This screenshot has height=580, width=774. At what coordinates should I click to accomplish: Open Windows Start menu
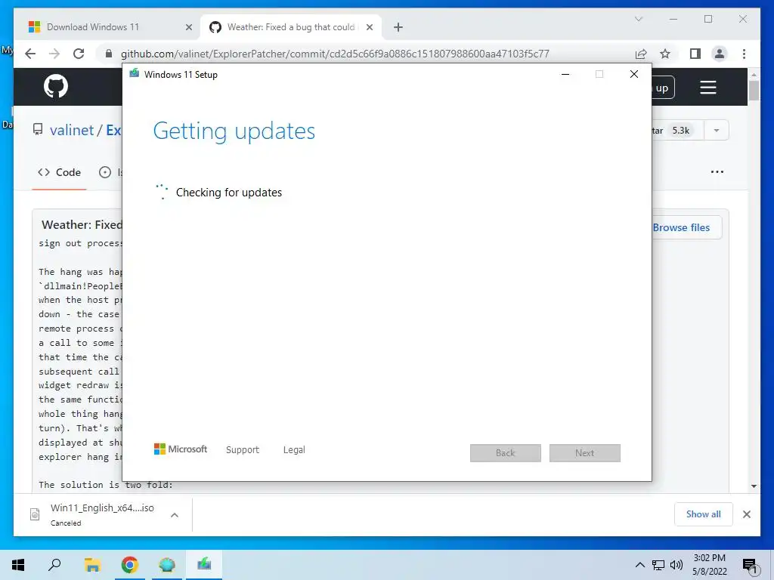(18, 565)
